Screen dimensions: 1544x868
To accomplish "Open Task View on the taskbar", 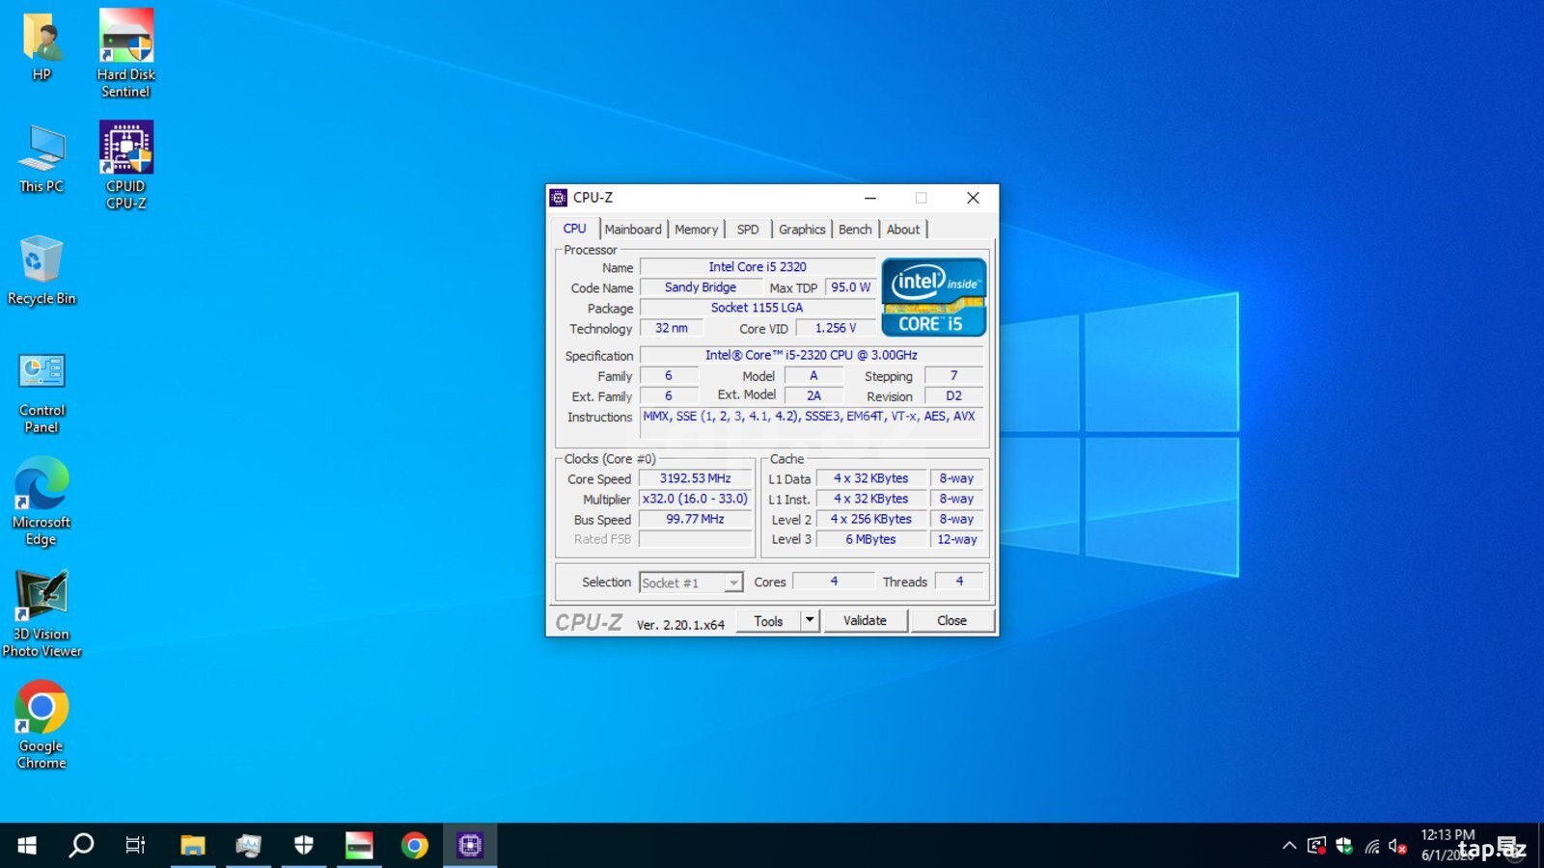I will (135, 846).
